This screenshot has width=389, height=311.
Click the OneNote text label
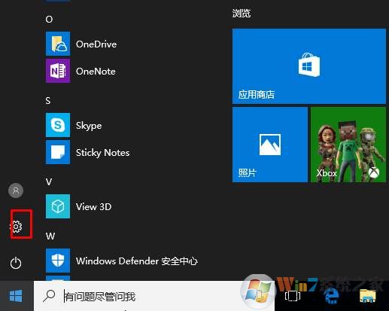click(96, 72)
